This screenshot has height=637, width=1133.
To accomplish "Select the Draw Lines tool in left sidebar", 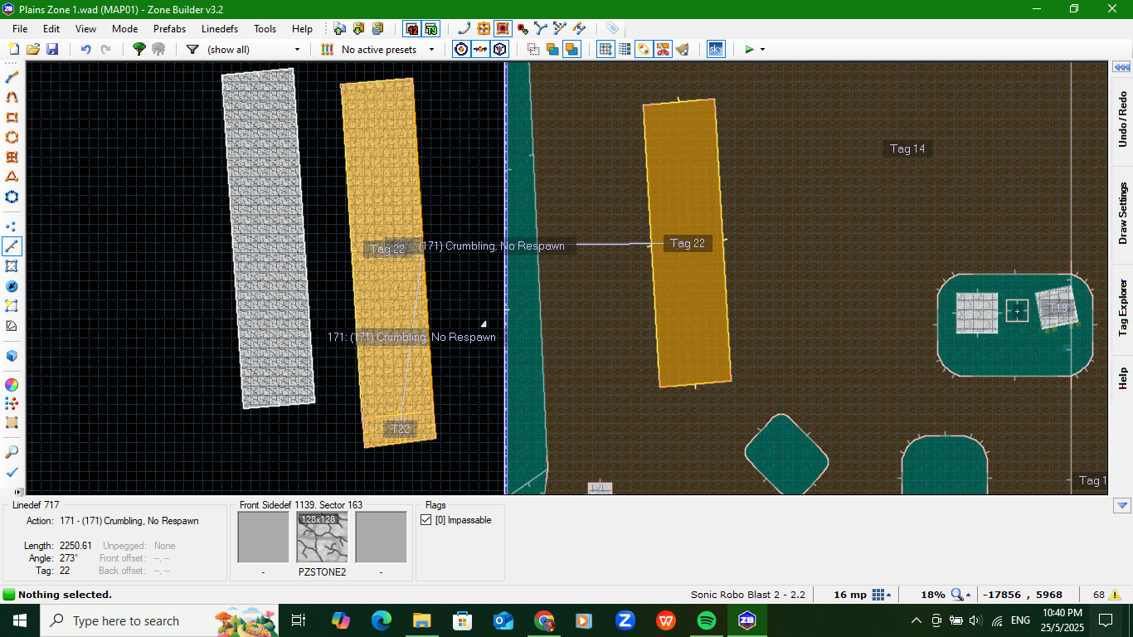I will [x=12, y=77].
